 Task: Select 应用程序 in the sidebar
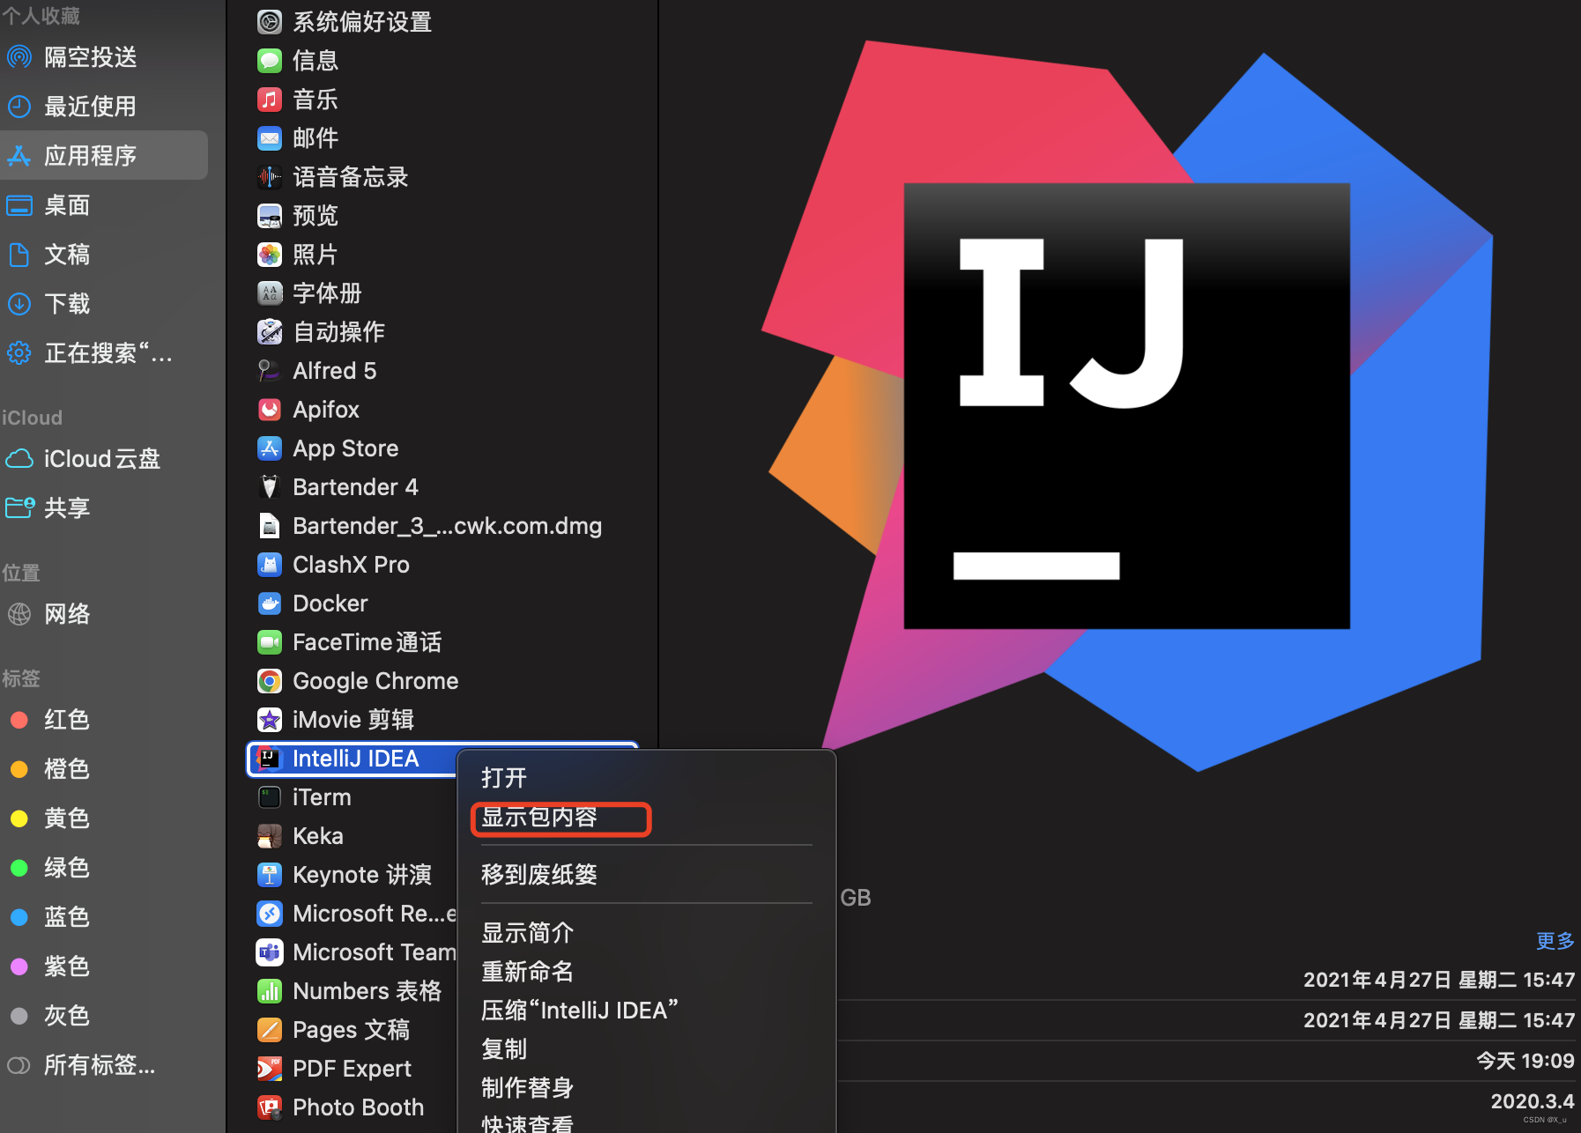coord(104,156)
